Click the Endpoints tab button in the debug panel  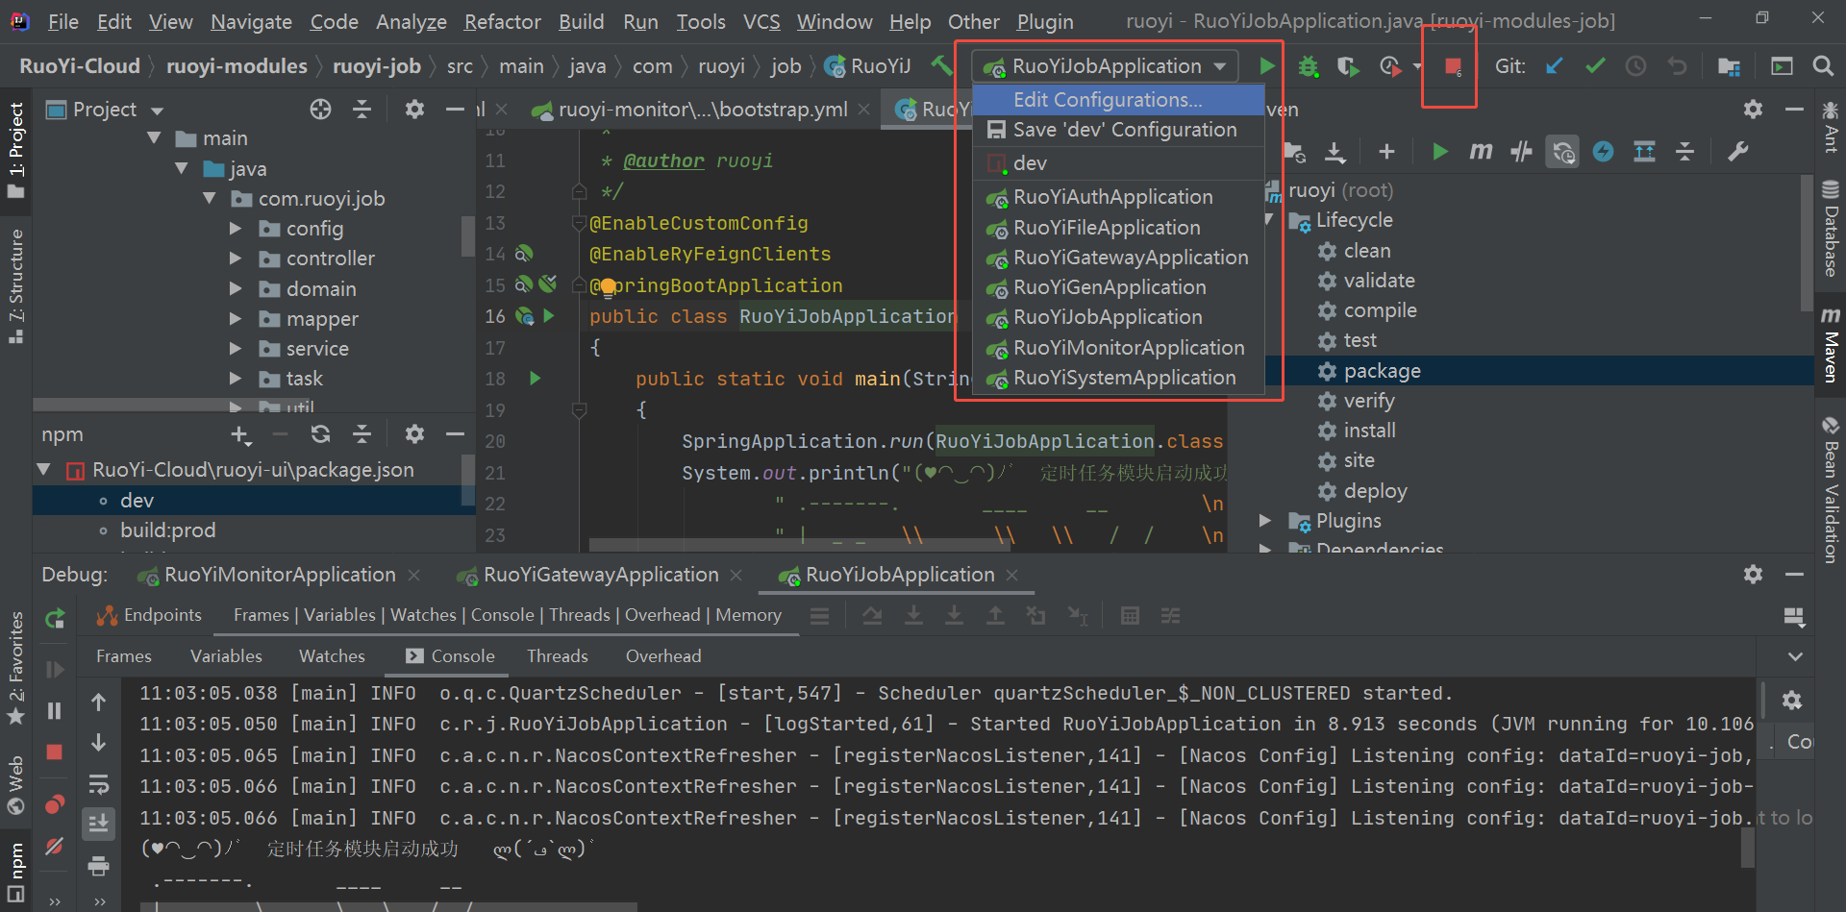click(150, 616)
